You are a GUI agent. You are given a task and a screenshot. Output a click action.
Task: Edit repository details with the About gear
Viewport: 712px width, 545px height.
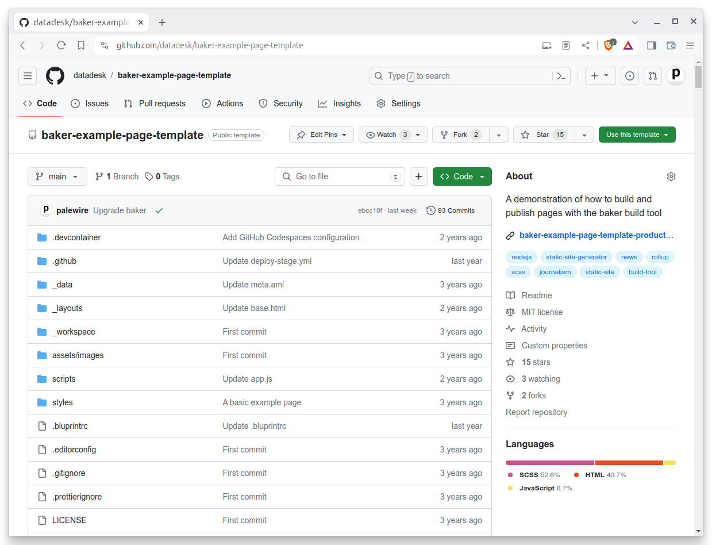pyautogui.click(x=671, y=176)
